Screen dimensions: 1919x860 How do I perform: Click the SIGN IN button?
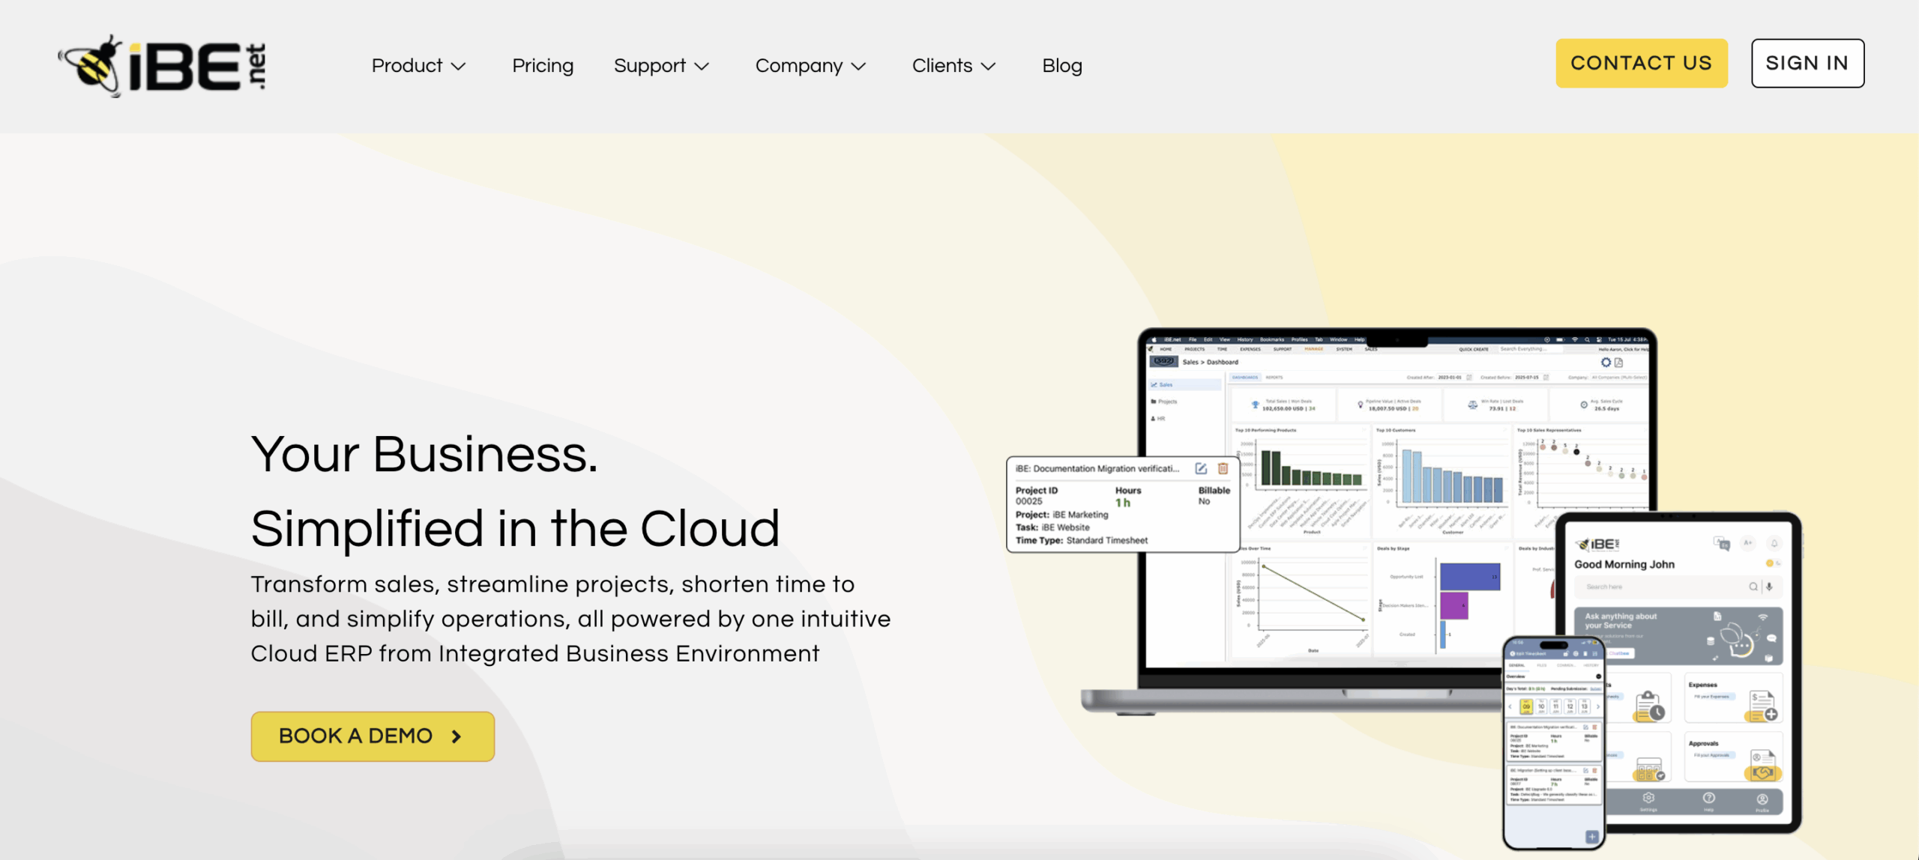pyautogui.click(x=1807, y=63)
